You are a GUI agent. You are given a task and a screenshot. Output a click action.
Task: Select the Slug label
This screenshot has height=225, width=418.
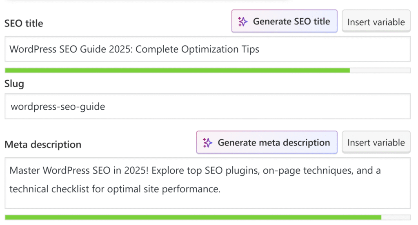tap(14, 84)
